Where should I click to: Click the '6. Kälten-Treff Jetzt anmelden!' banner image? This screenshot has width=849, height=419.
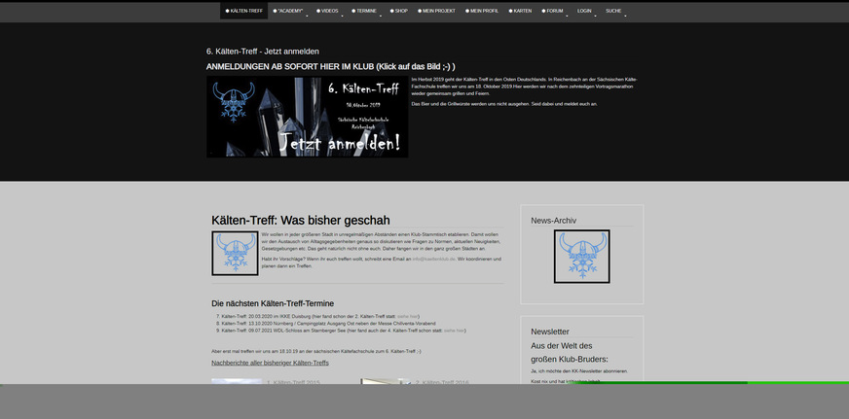pyautogui.click(x=307, y=118)
